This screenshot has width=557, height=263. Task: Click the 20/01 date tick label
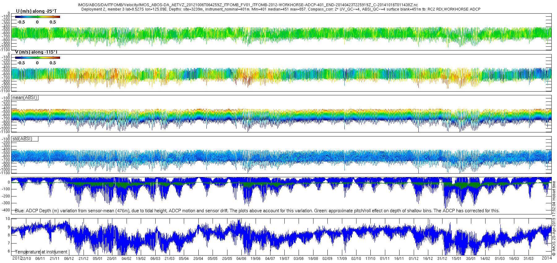(x=112, y=259)
